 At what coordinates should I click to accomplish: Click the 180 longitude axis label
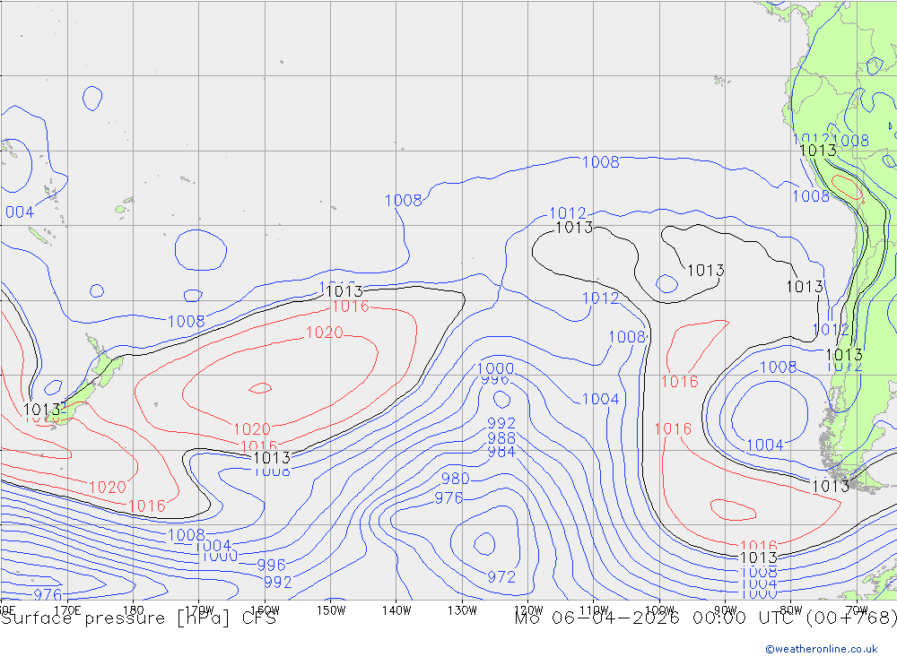134,610
